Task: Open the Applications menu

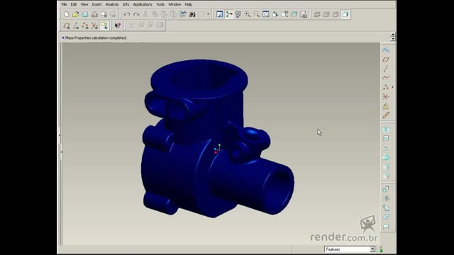Action: tap(143, 4)
